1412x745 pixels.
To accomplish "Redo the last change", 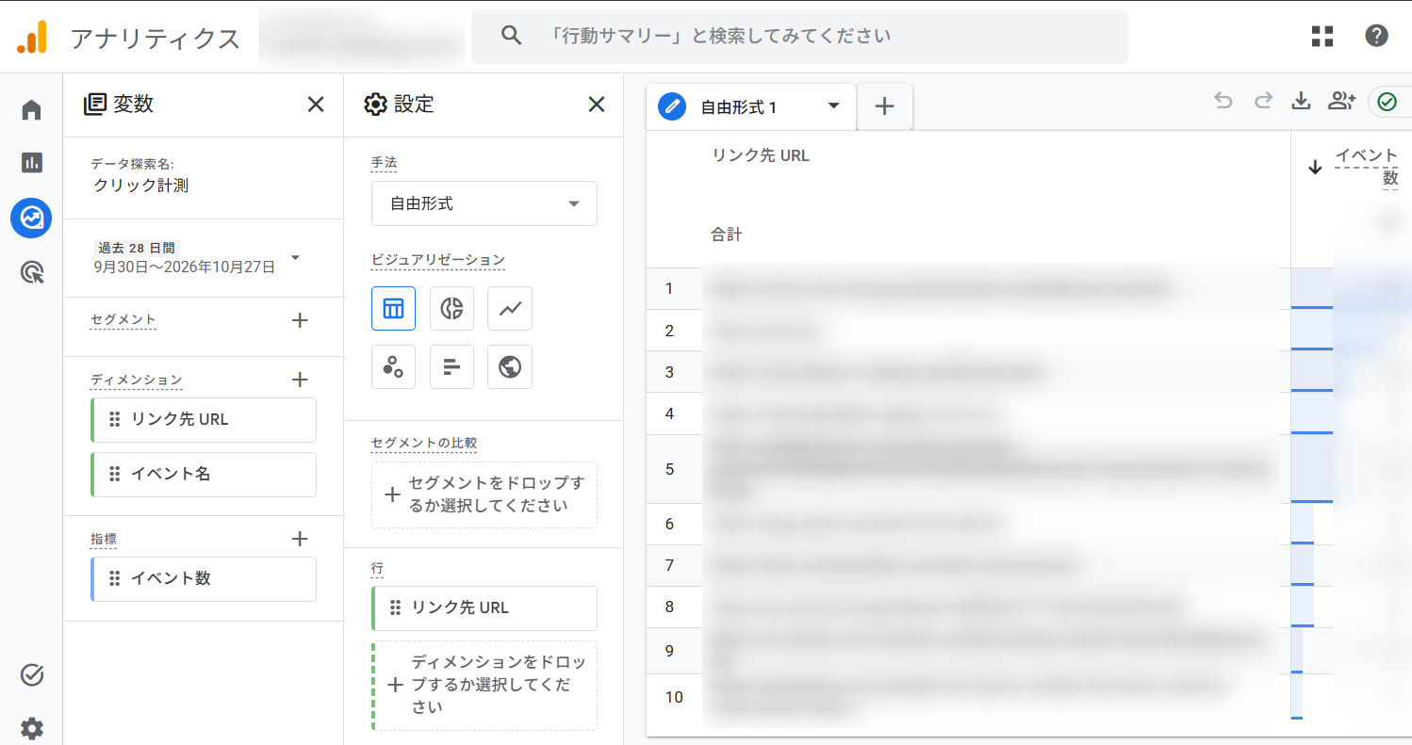I will (x=1263, y=102).
